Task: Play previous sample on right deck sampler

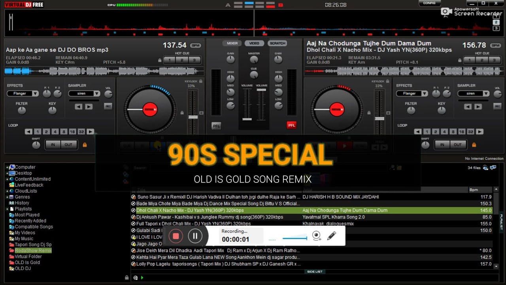Action: point(468,106)
